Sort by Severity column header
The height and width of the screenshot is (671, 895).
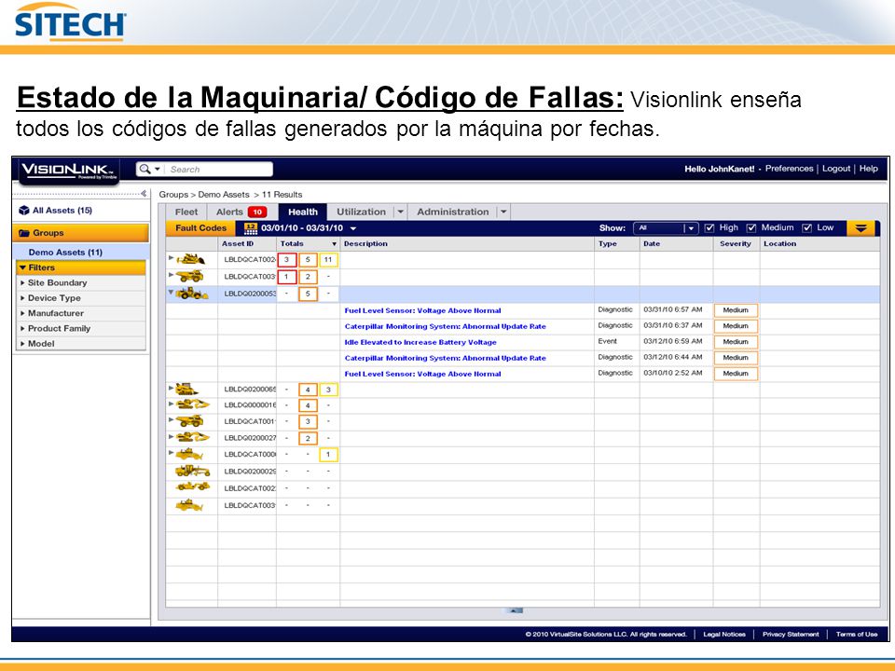point(736,243)
